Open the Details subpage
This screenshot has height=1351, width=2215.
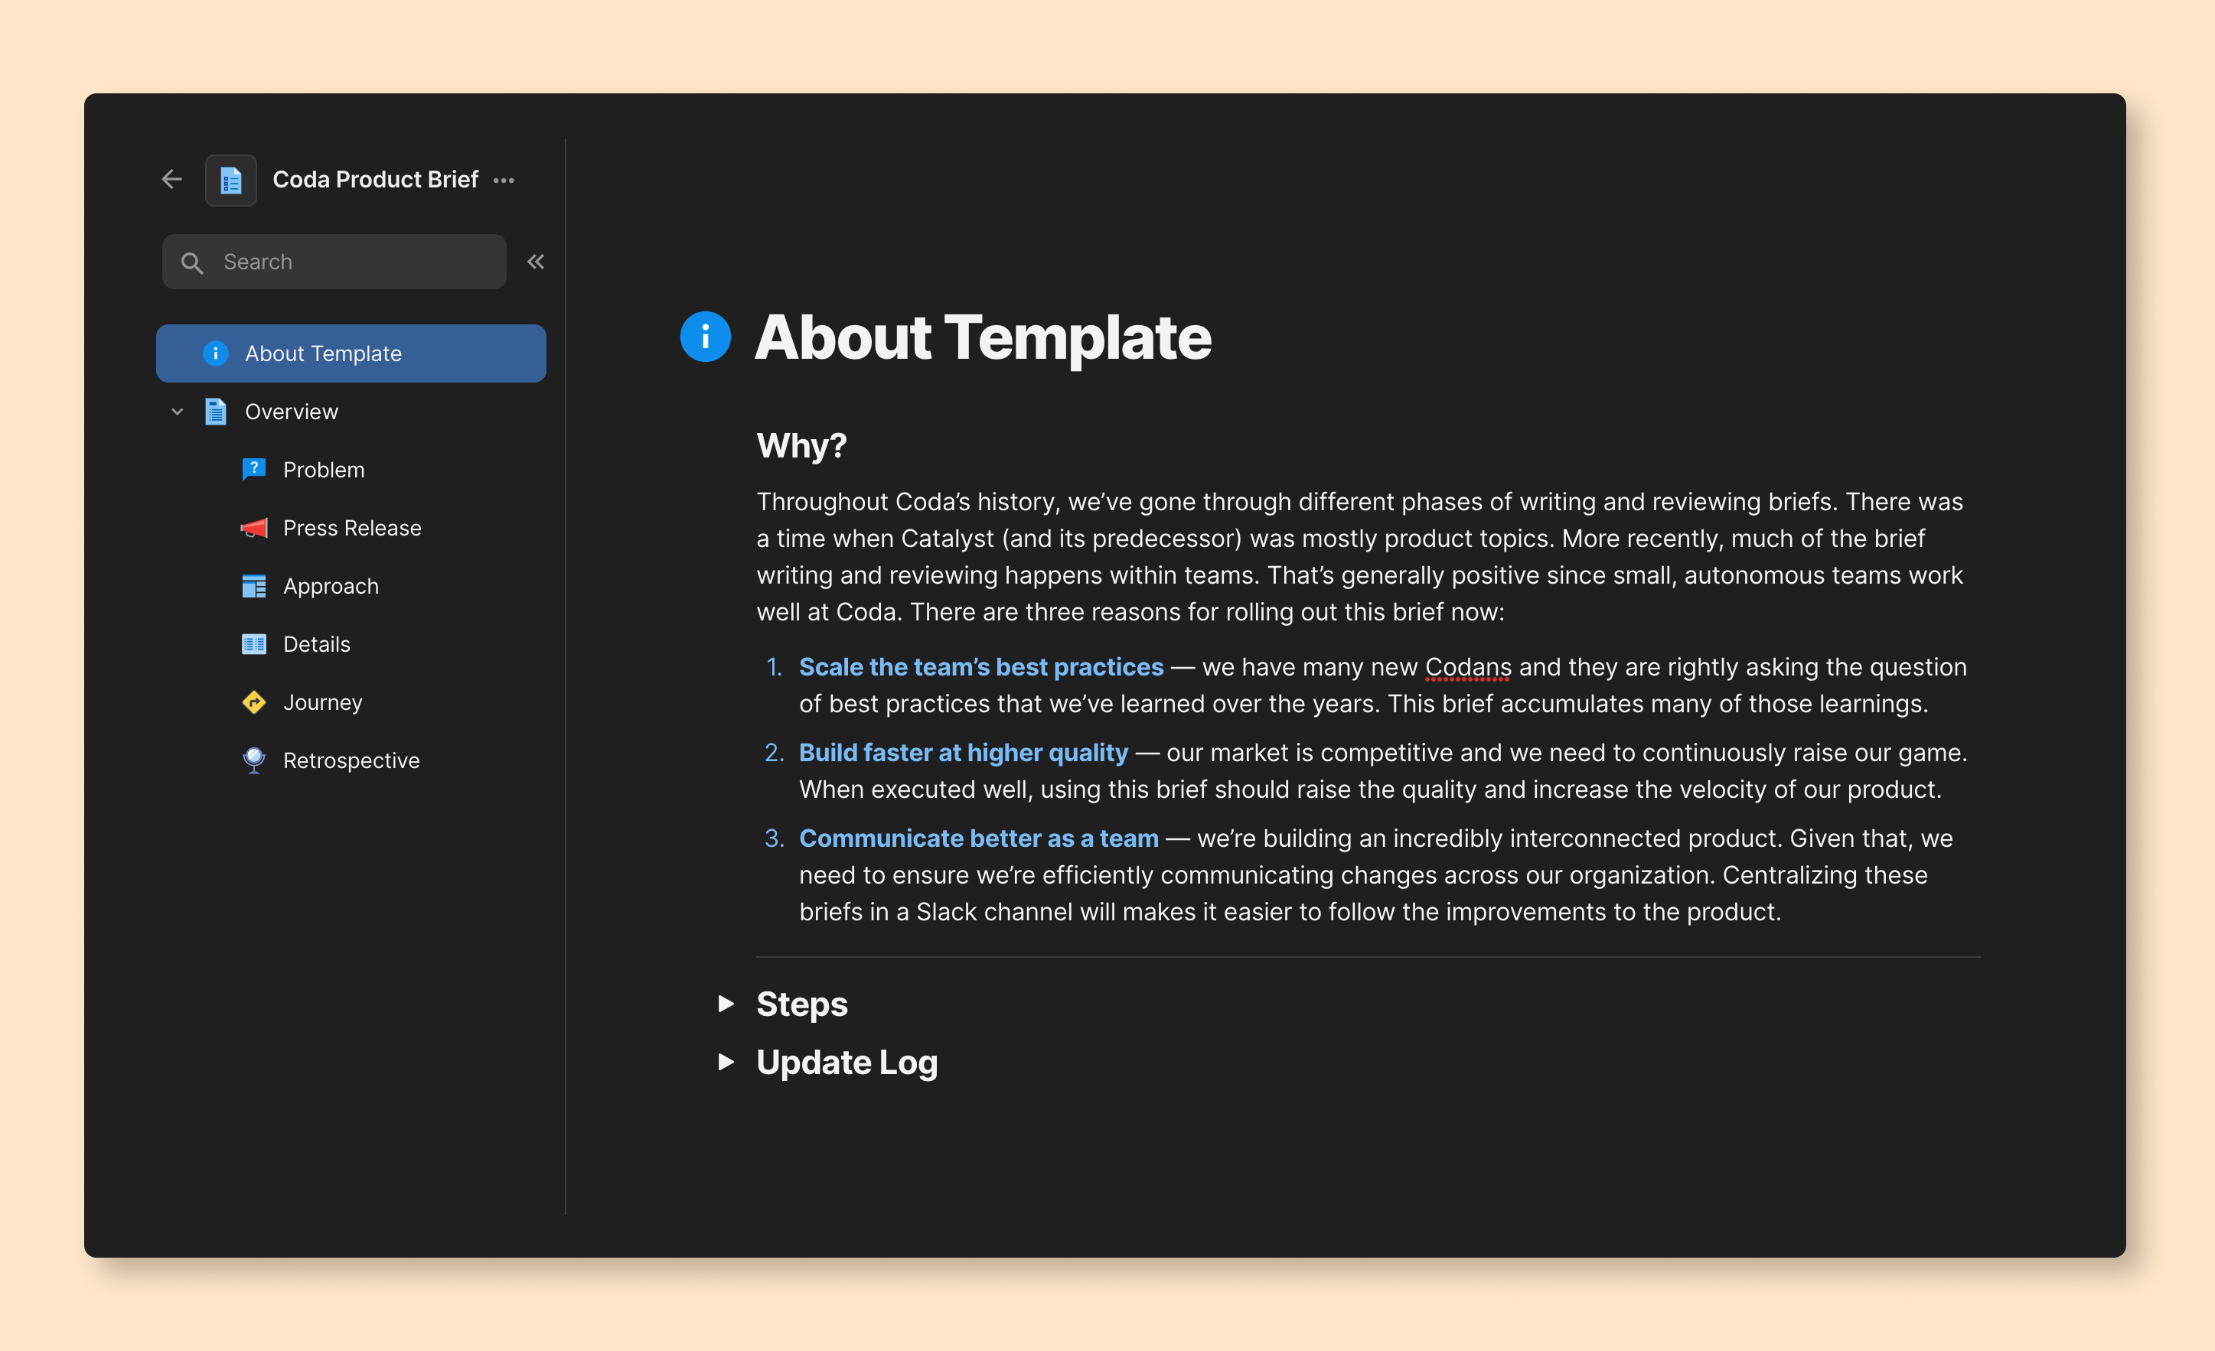pos(351,644)
